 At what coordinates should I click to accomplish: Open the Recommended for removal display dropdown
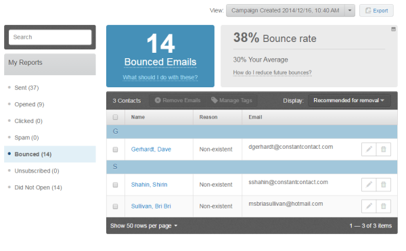tap(349, 100)
